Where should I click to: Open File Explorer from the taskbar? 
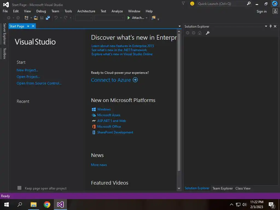[x=33, y=205]
